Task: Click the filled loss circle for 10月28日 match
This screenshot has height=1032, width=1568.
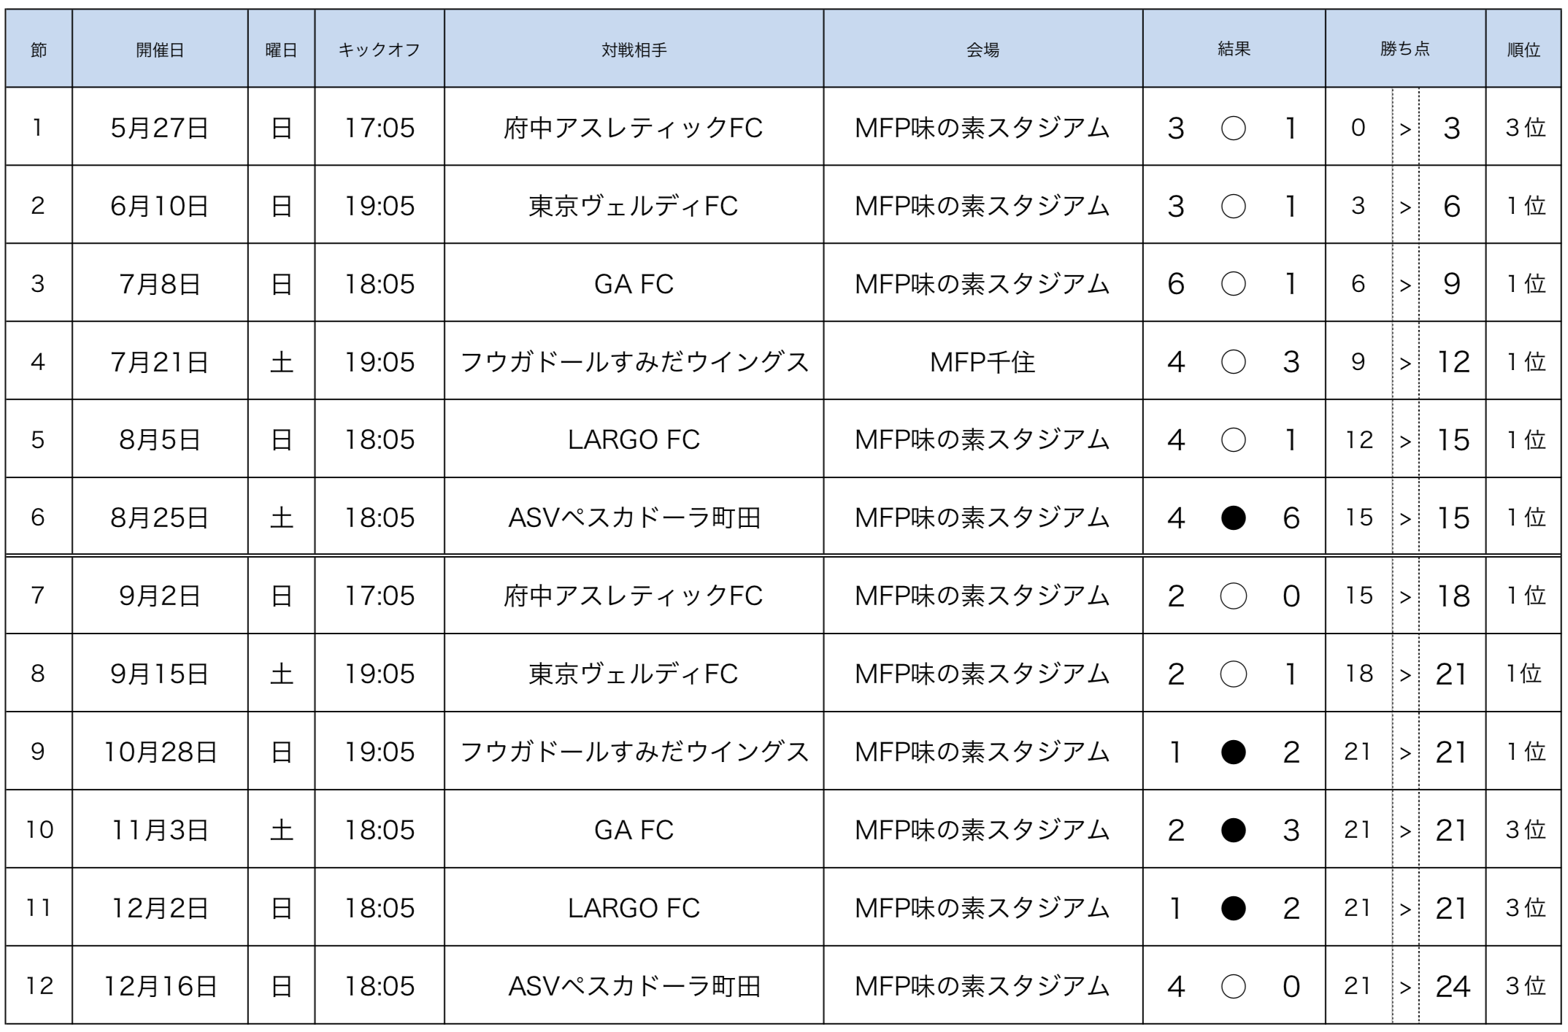Action: tap(1233, 752)
